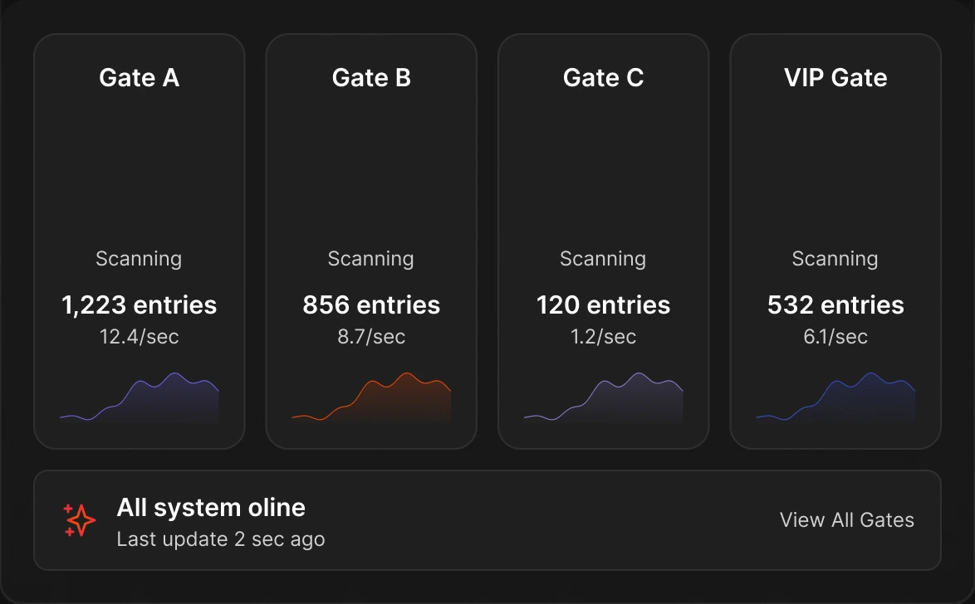Click the 6.1/sec rate on VIP Gate

click(x=835, y=337)
